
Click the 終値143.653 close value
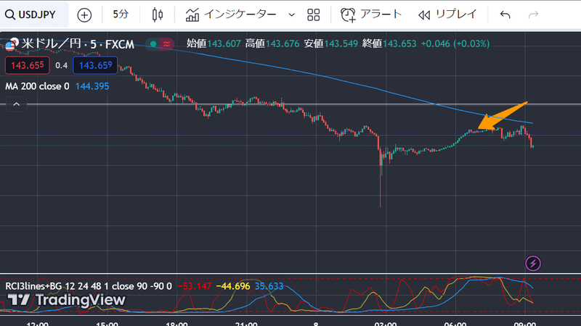[x=389, y=43]
